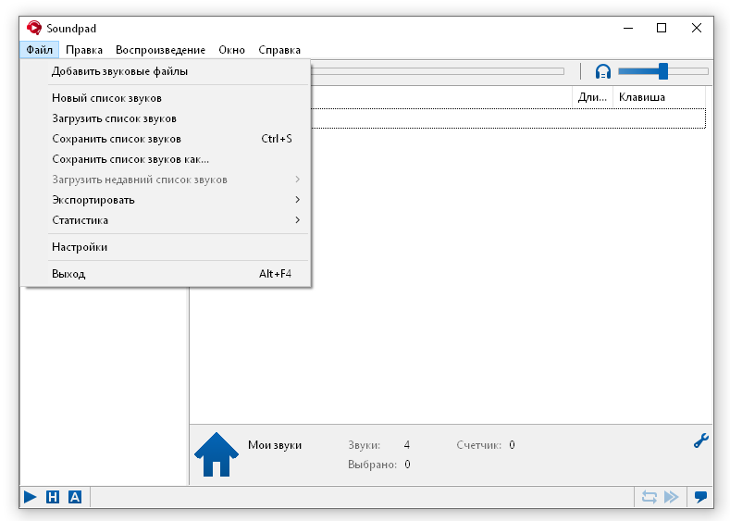Click the Soundpad logo in title bar
This screenshot has height=521, width=730.
(x=34, y=28)
